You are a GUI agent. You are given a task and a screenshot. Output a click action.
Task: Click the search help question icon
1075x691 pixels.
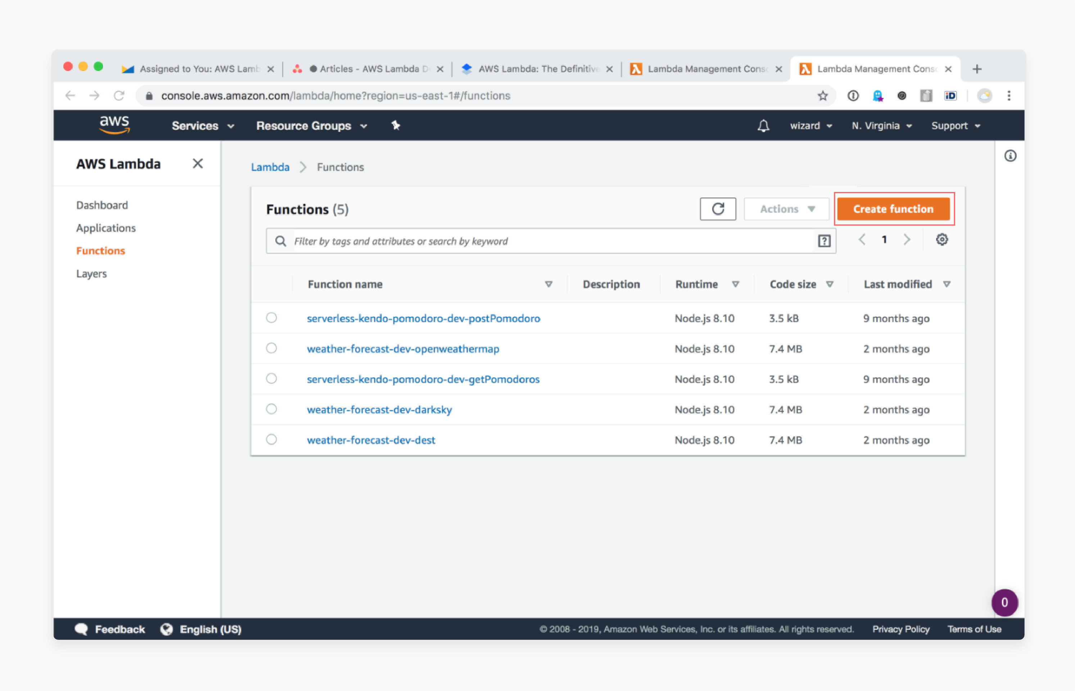824,241
